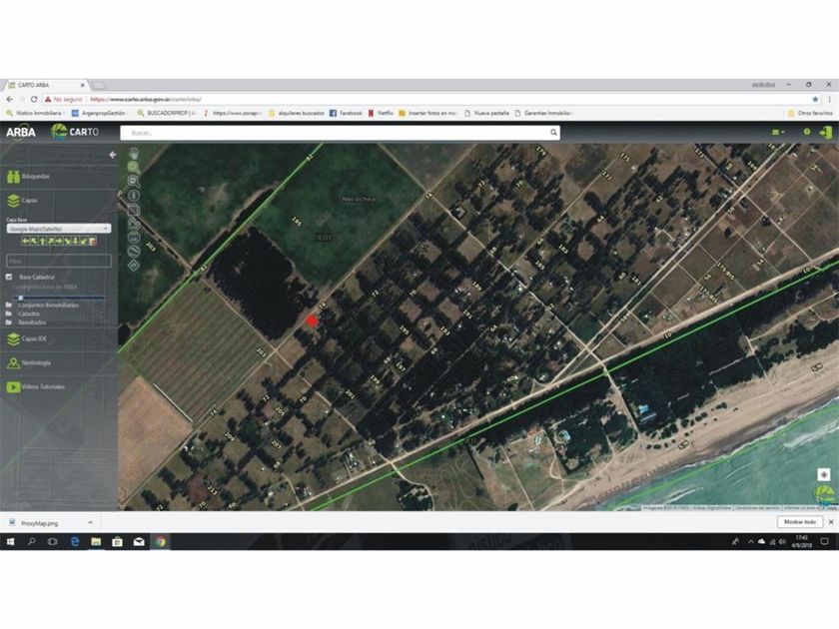Click the browser address bar URL
The height and width of the screenshot is (629, 839).
tap(146, 100)
